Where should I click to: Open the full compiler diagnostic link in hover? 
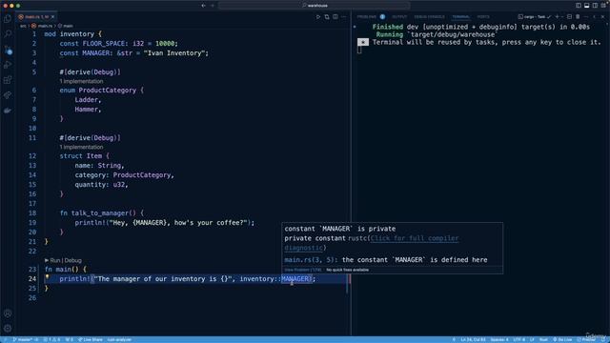415,238
